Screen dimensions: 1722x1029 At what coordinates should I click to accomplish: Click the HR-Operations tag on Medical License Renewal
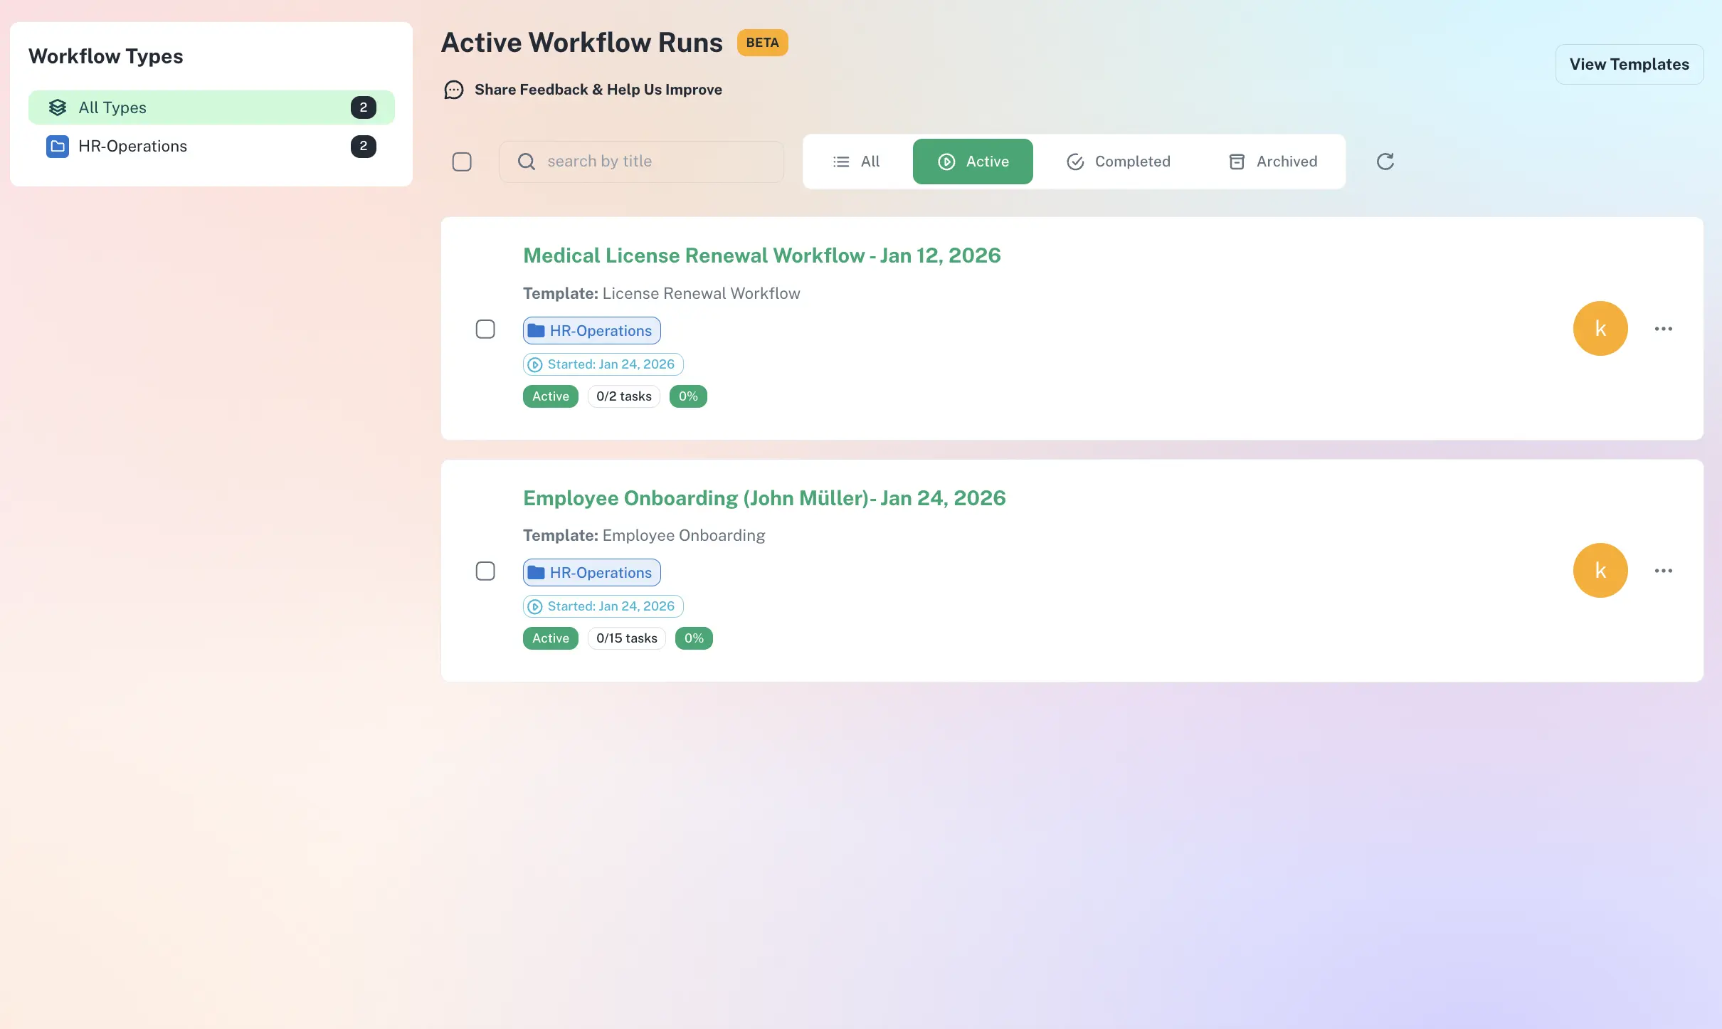coord(592,331)
